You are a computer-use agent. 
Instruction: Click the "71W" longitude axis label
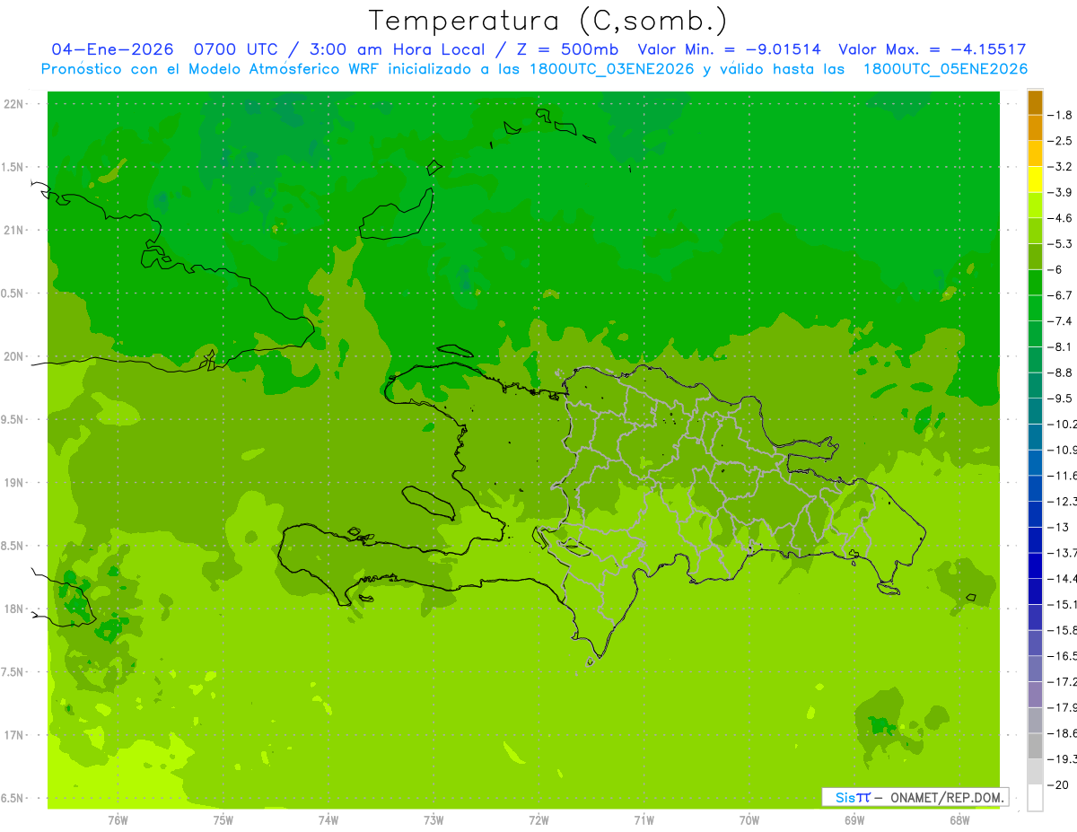pyautogui.click(x=644, y=820)
